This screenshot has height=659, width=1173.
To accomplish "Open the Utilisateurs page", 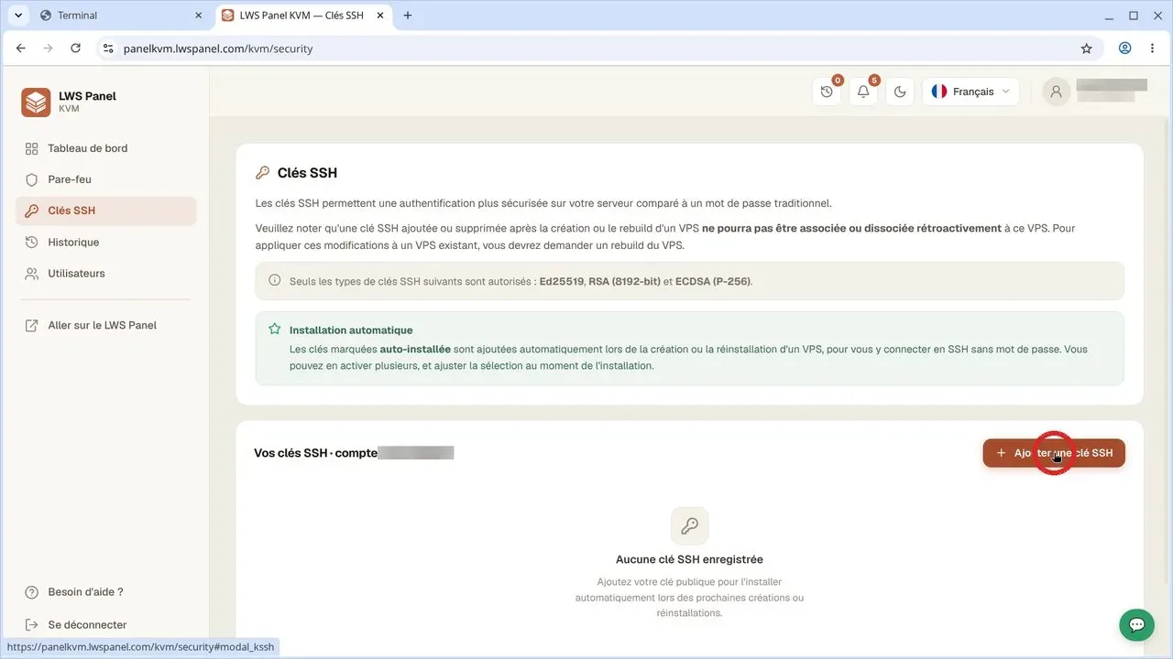I will point(106,274).
